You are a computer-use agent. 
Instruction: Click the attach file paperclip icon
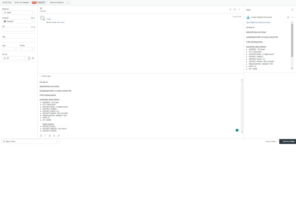coord(54,136)
